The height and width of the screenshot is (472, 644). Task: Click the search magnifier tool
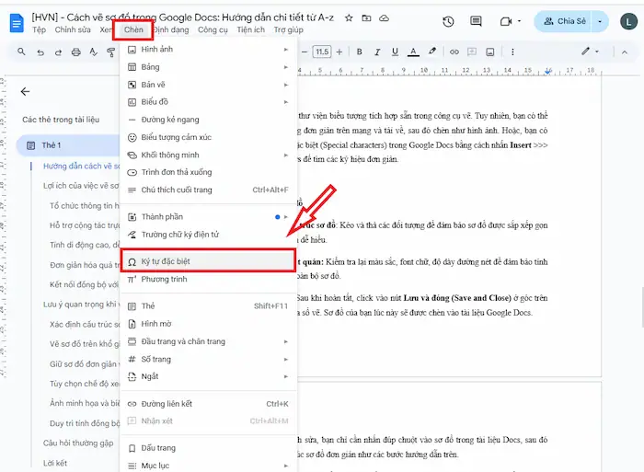pos(21,52)
